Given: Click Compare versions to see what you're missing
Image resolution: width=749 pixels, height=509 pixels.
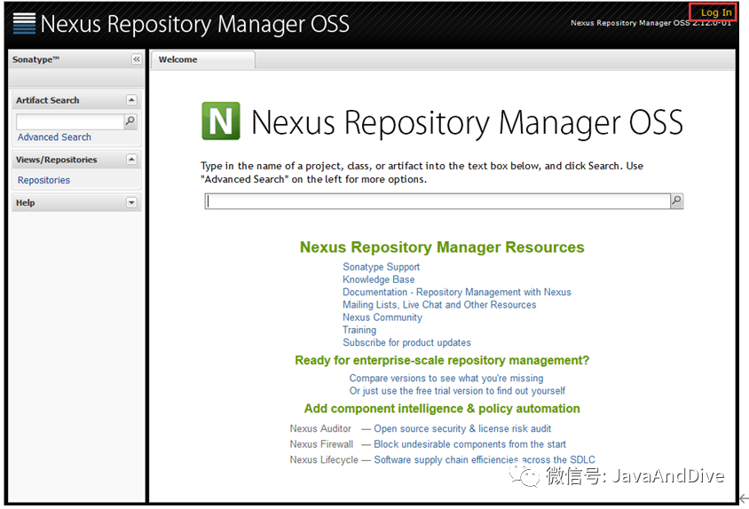Looking at the screenshot, I should point(446,378).
